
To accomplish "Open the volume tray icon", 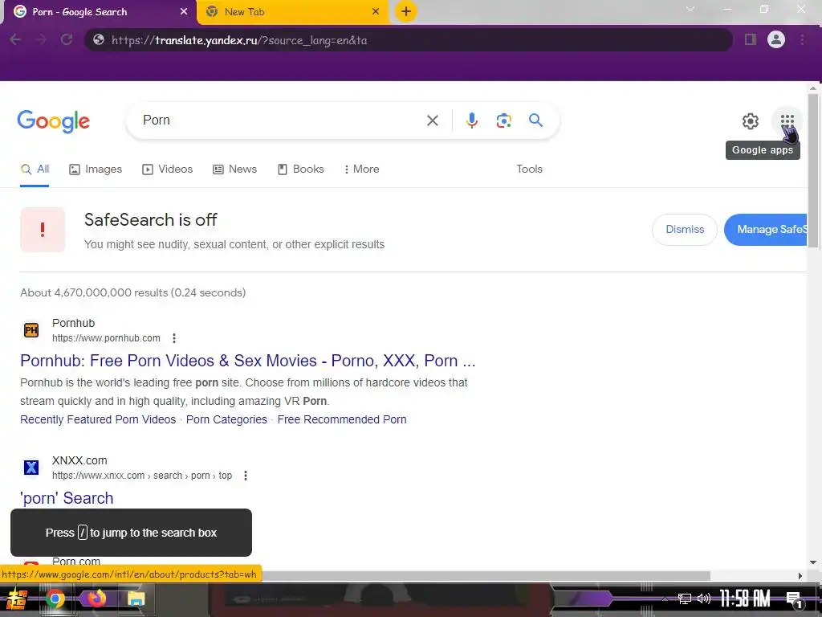I will 704,599.
